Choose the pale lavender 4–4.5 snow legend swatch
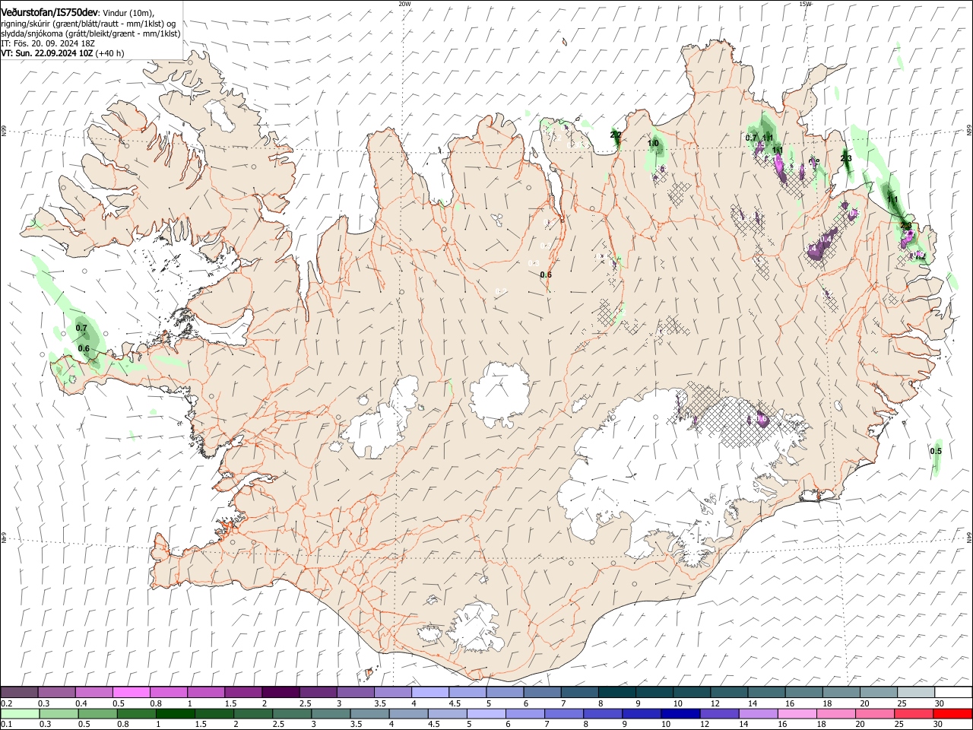Screen dimensions: 973x730 click(430, 693)
